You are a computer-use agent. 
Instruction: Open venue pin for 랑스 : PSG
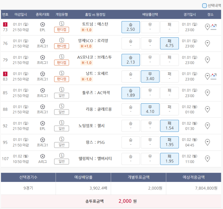pos(207,142)
